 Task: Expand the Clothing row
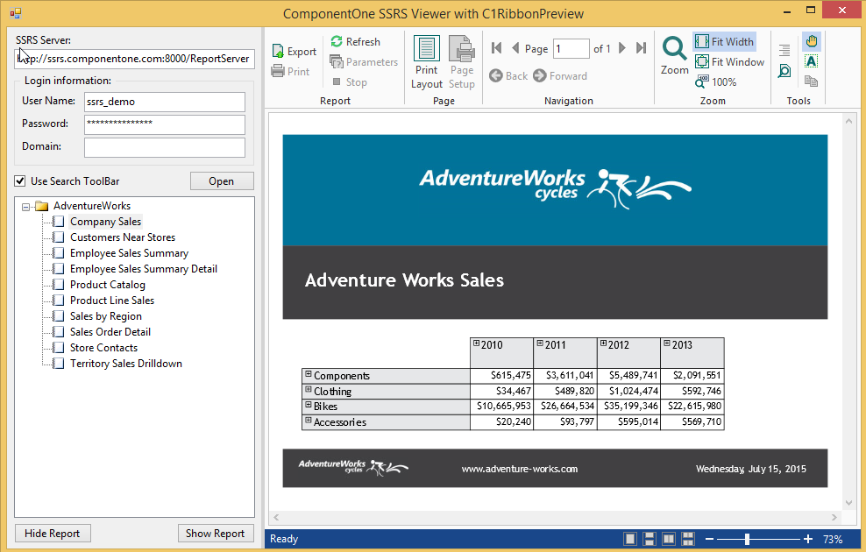[309, 389]
